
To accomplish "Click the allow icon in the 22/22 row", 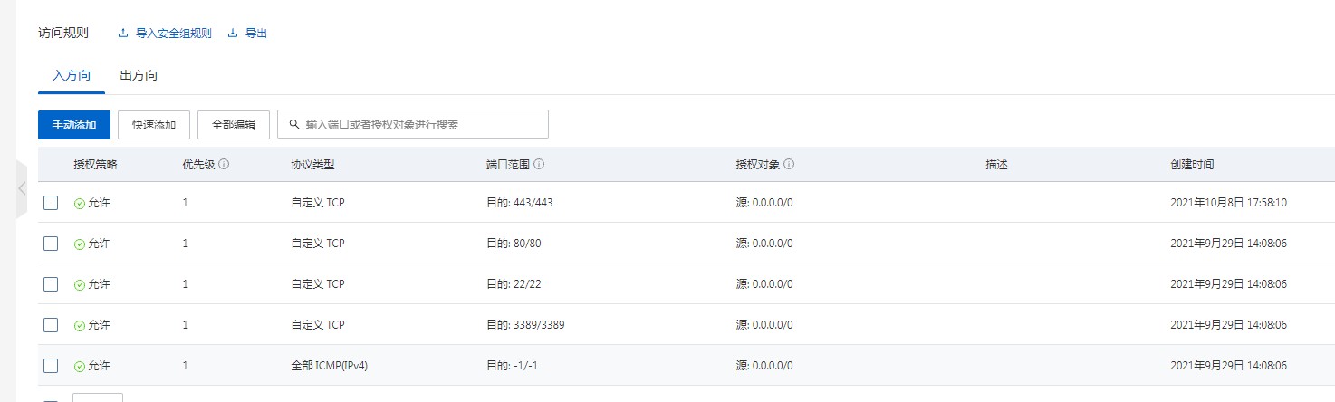I will pos(80,284).
